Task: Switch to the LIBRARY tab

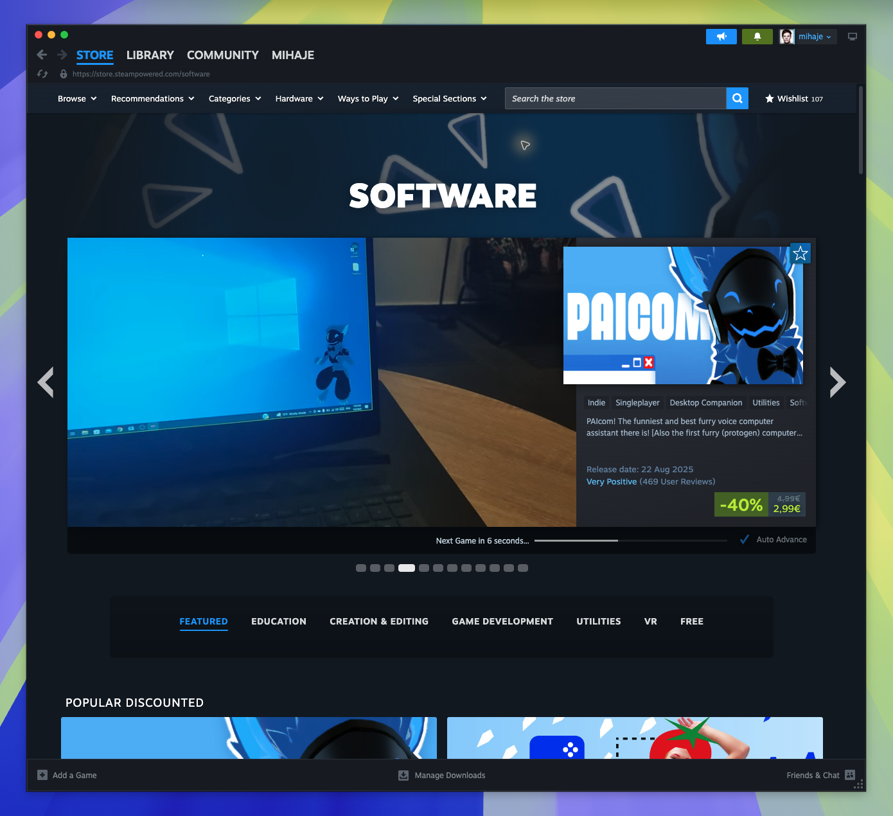Action: pos(150,55)
